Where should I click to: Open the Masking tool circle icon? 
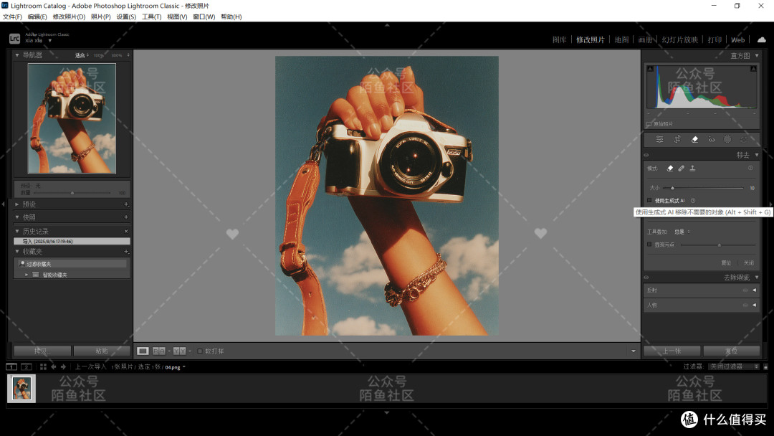[727, 140]
